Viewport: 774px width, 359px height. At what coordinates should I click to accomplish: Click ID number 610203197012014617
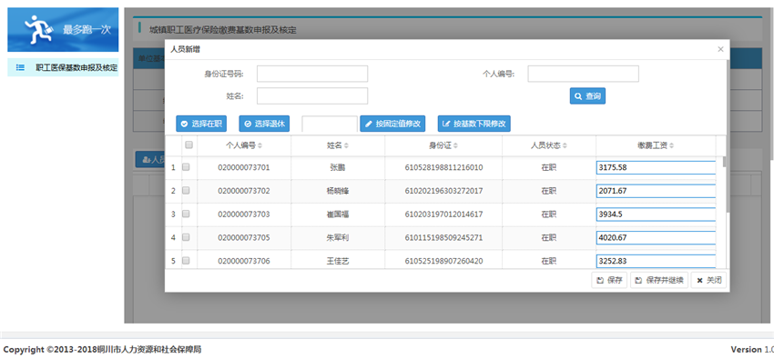pos(443,214)
